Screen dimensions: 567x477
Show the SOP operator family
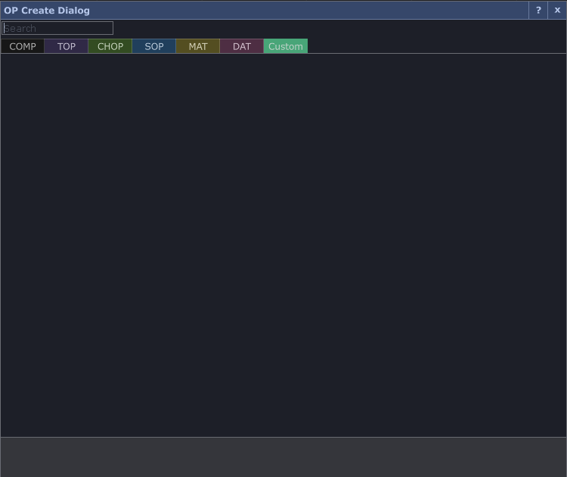click(x=154, y=46)
